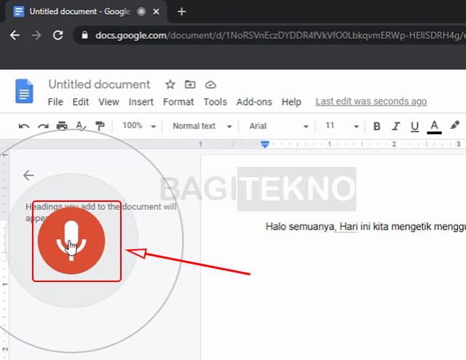Click the Google Docs home icon
466x360 pixels.
click(x=24, y=91)
